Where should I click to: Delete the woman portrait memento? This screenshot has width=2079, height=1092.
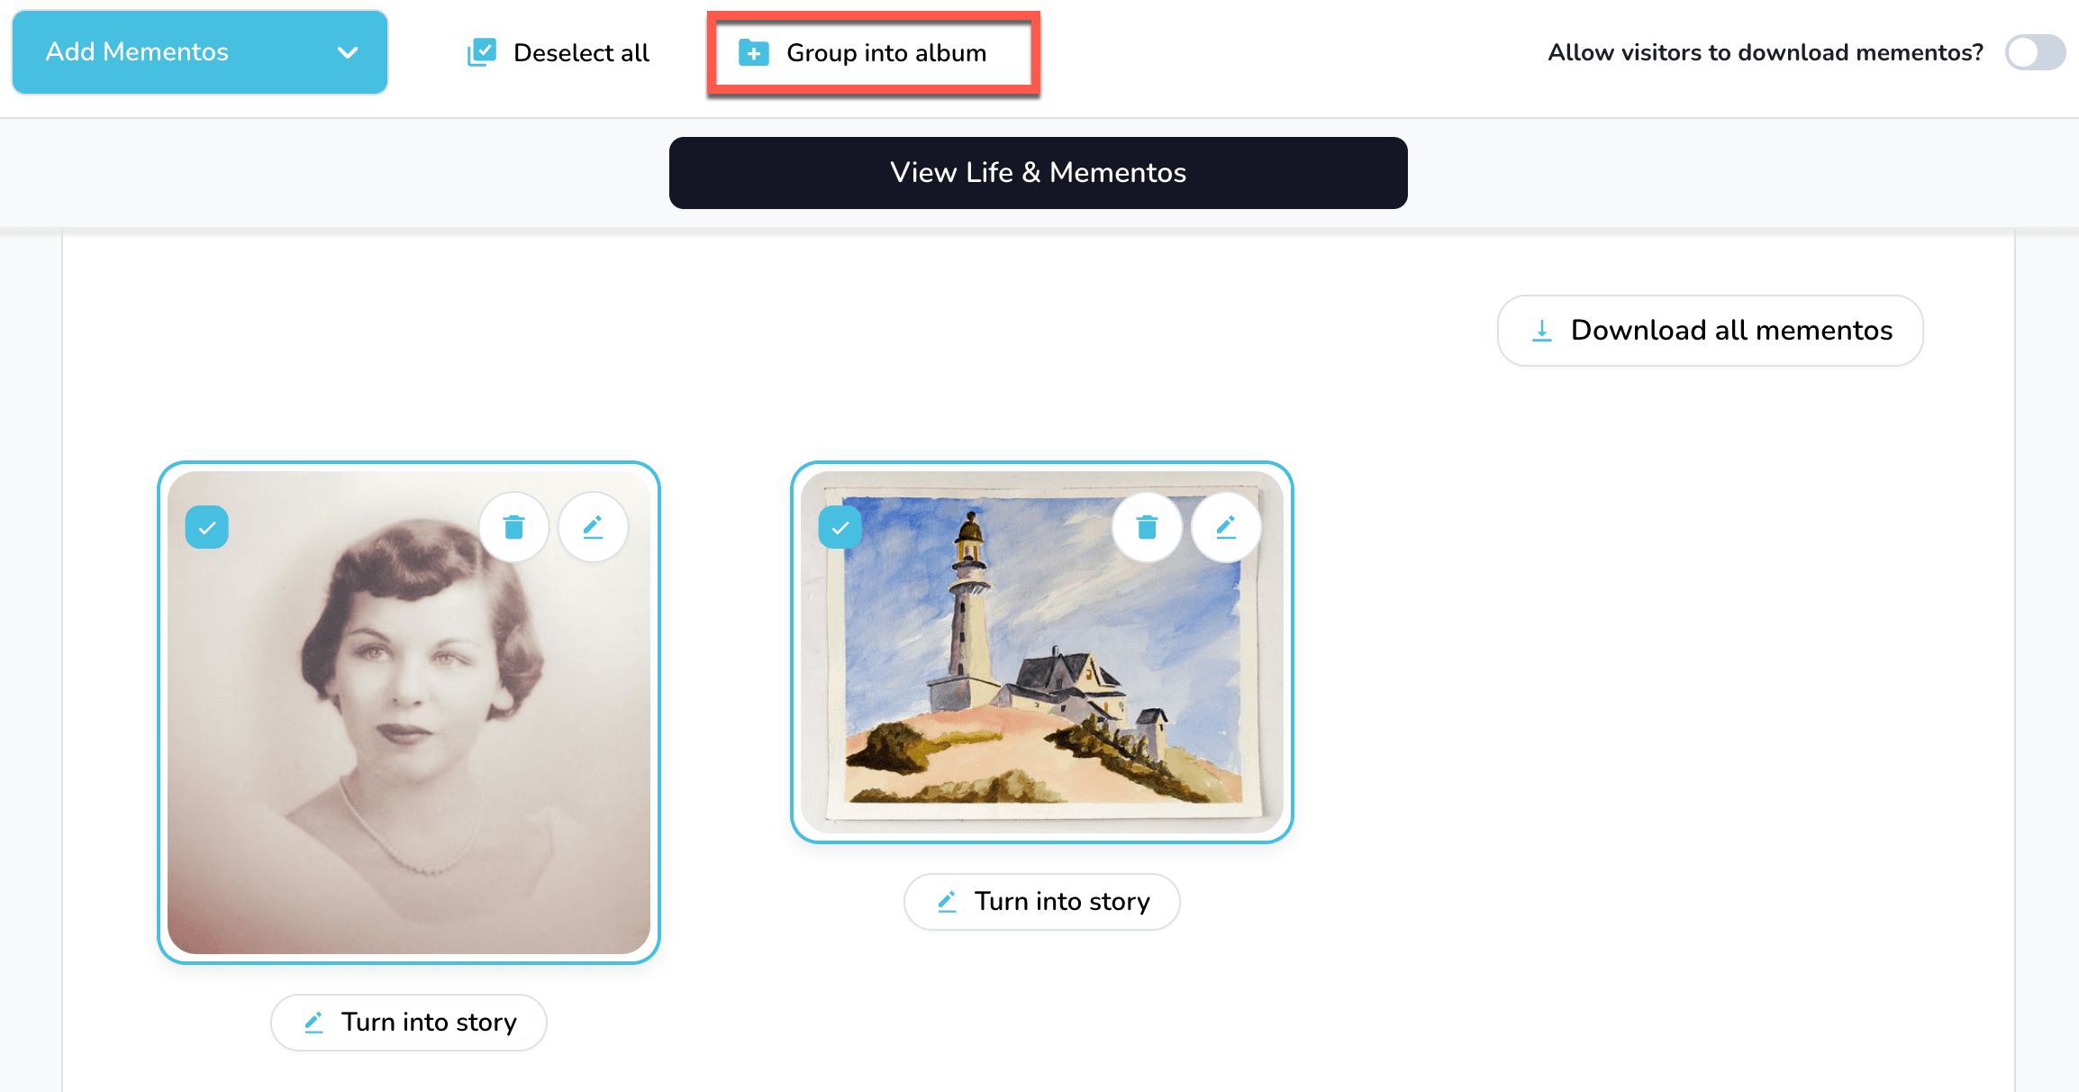513,527
